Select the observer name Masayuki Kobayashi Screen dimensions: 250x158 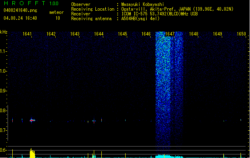pos(143,4)
